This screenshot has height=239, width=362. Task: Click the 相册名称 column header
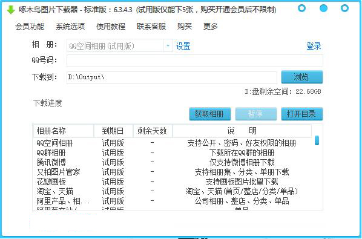(x=64, y=131)
